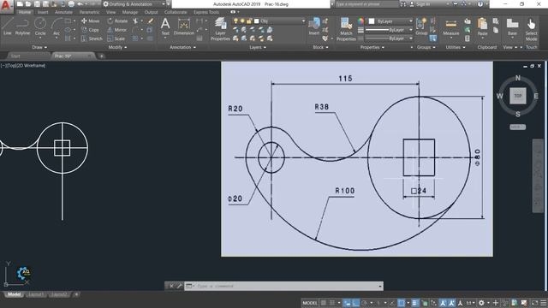Add a new drawing tab with plus button
The image size is (548, 308).
click(x=101, y=56)
